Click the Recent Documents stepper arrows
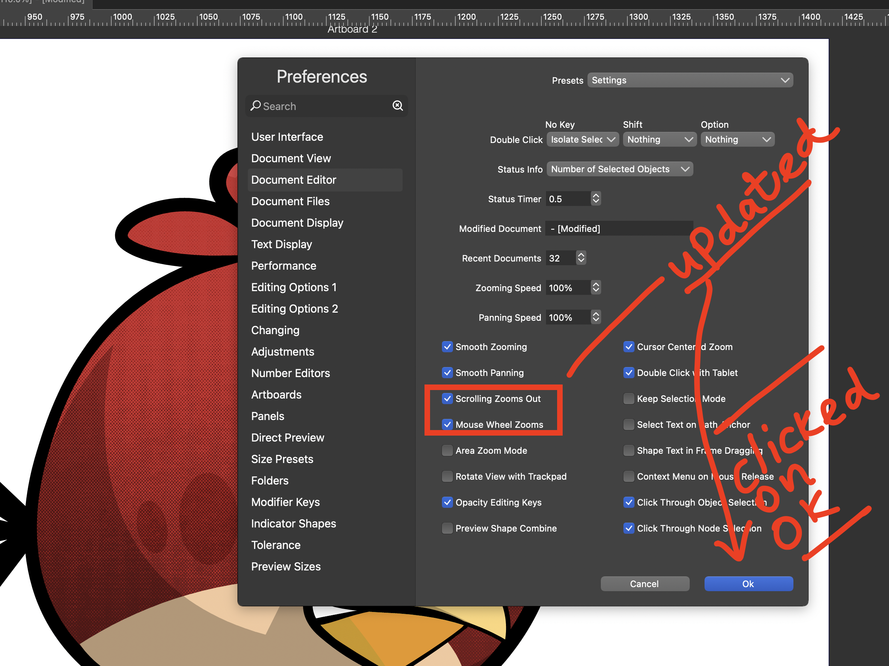Screen dimensions: 889x666 coord(581,258)
